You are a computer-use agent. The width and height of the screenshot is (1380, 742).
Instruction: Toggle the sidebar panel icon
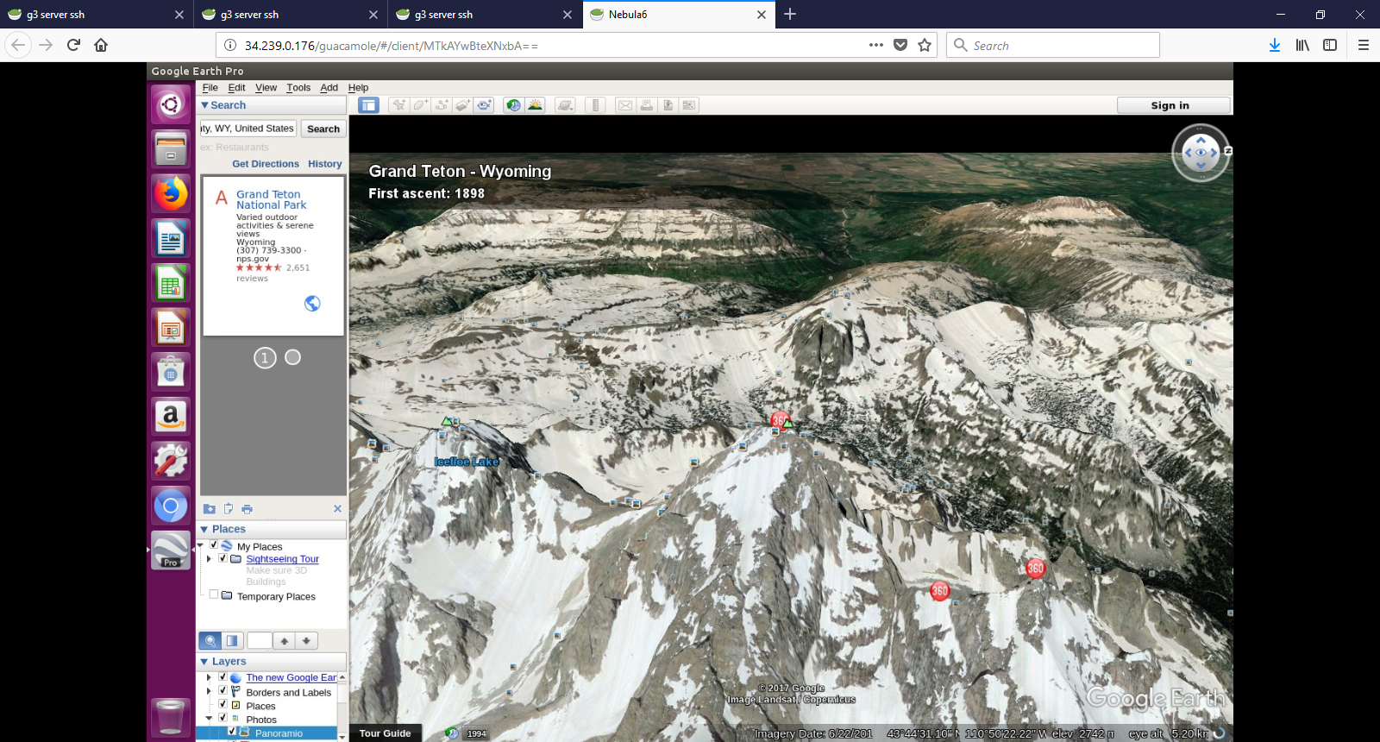click(369, 105)
